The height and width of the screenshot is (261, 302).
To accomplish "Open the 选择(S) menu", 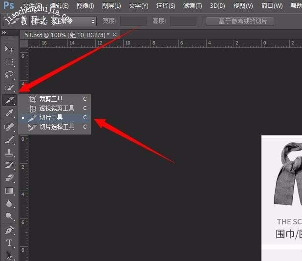I will click(x=166, y=6).
